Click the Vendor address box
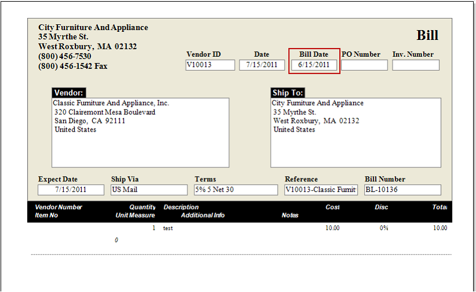The height and width of the screenshot is (292, 476). [x=140, y=133]
